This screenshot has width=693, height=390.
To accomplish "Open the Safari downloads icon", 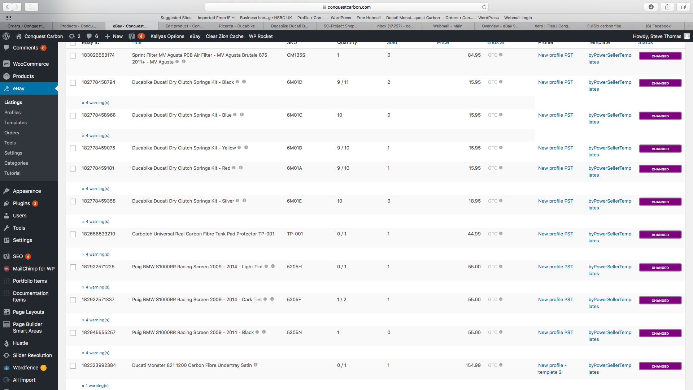I will pyautogui.click(x=651, y=7).
